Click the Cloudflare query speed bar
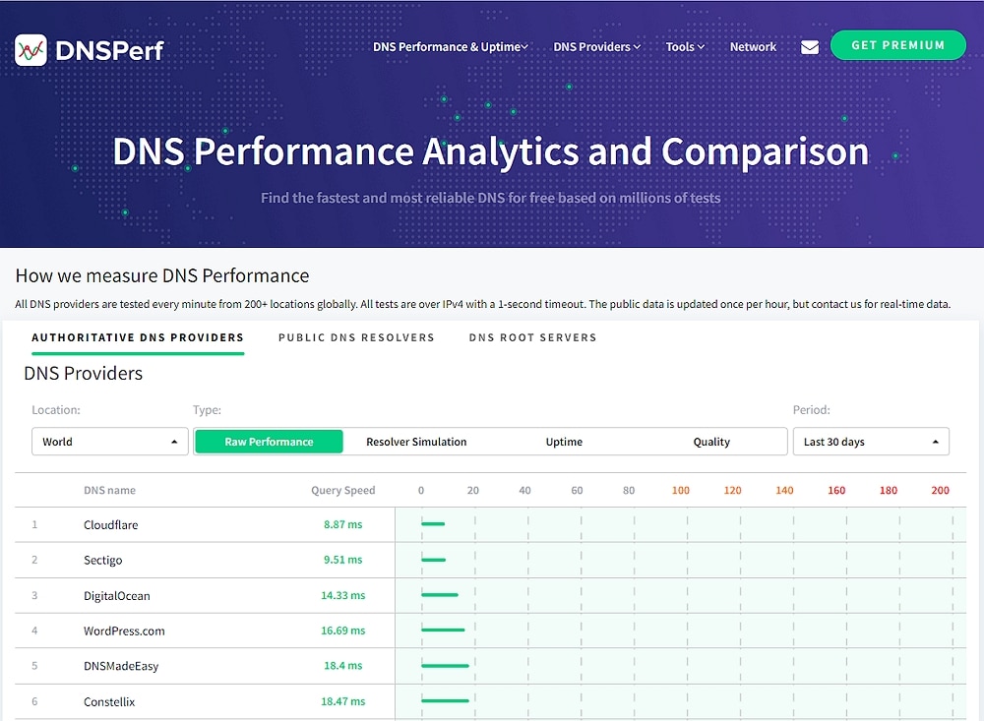The width and height of the screenshot is (984, 721). click(x=433, y=524)
